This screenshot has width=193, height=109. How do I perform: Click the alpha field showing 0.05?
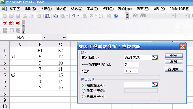[131, 71]
